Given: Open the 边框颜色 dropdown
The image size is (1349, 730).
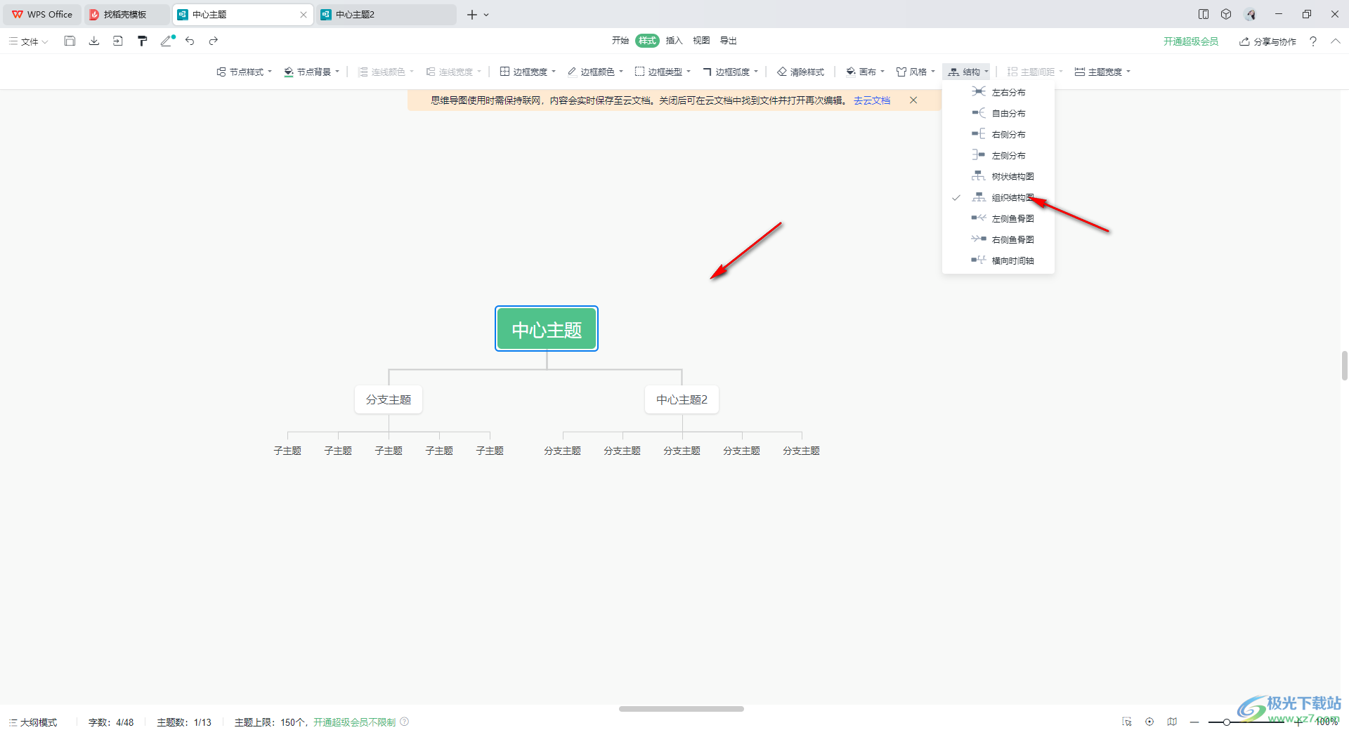Looking at the screenshot, I should pyautogui.click(x=595, y=72).
